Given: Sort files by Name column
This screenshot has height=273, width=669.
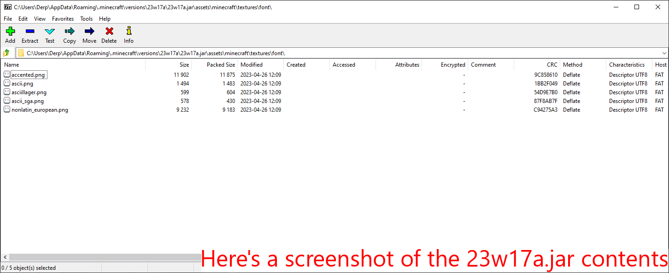Looking at the screenshot, I should pyautogui.click(x=73, y=65).
